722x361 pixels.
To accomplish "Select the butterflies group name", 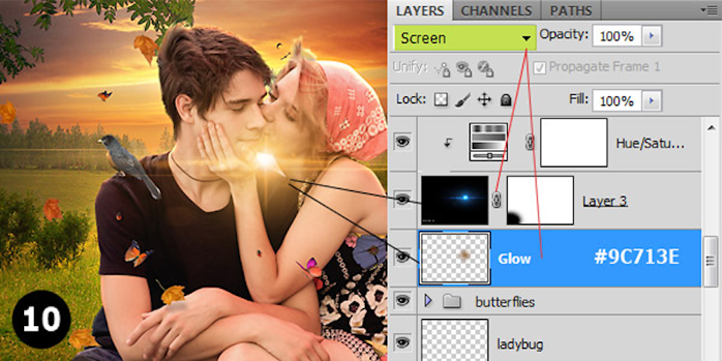I will click(505, 302).
